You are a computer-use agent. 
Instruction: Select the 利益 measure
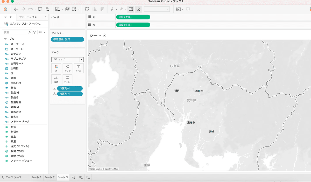(13, 127)
